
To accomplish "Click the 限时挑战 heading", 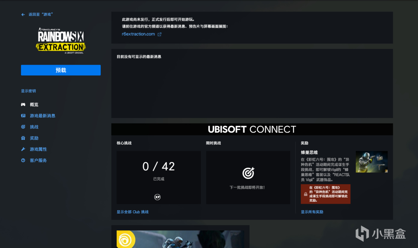I will (x=213, y=143).
